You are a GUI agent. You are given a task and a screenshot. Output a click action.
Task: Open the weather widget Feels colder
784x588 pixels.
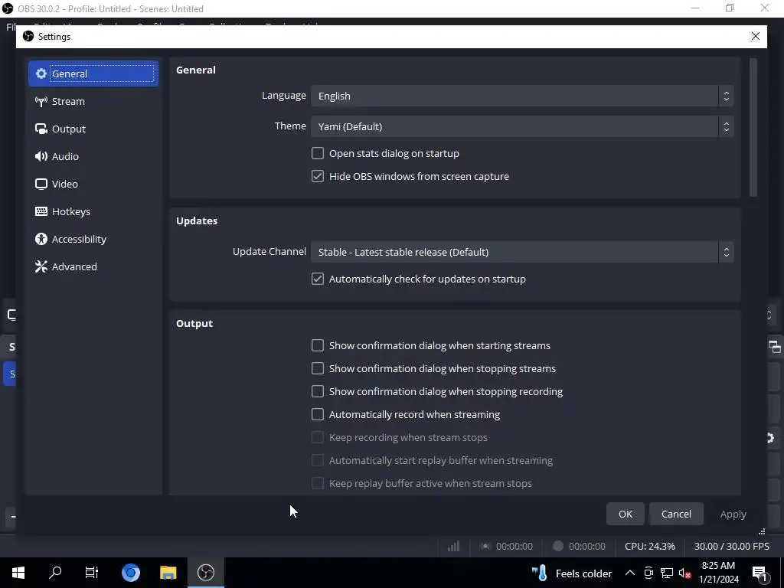(571, 573)
